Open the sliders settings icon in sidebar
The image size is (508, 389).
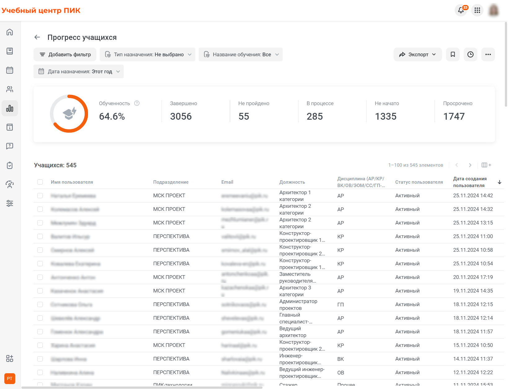coord(10,203)
